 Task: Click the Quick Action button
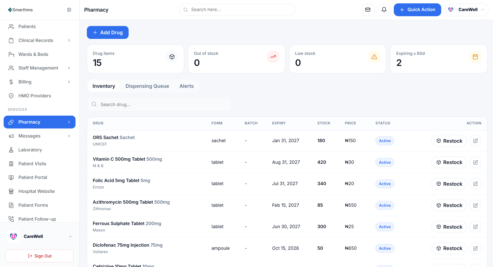point(417,10)
